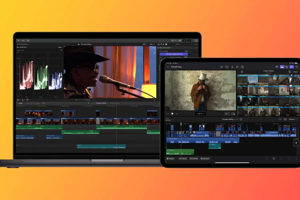This screenshot has width=300, height=200.
Task: Select the teal Crowd clip in iPad timeline
Action: tap(215, 146)
